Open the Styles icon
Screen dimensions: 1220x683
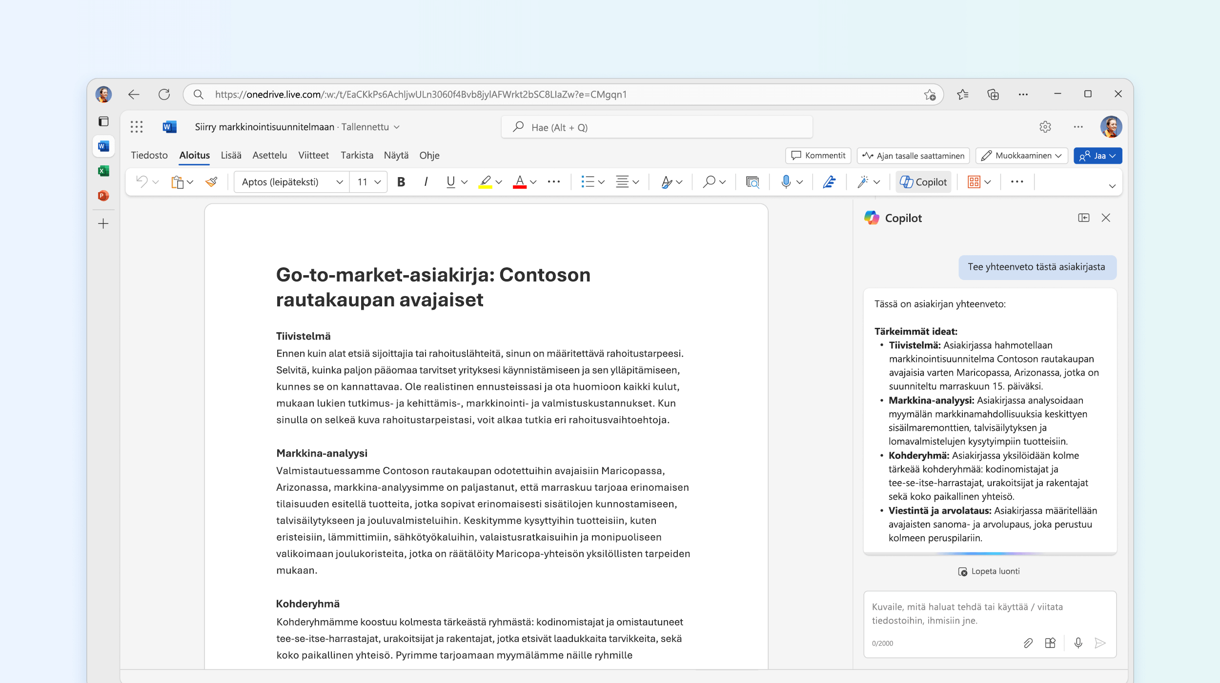point(667,182)
